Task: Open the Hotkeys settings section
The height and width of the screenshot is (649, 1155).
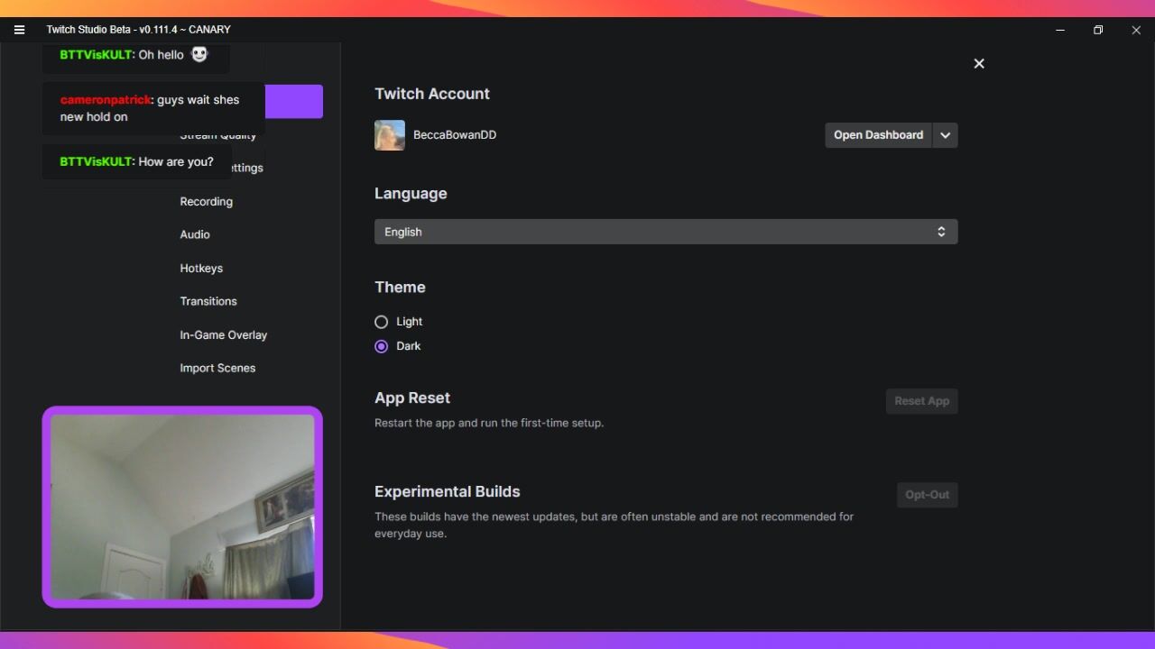Action: 201,269
